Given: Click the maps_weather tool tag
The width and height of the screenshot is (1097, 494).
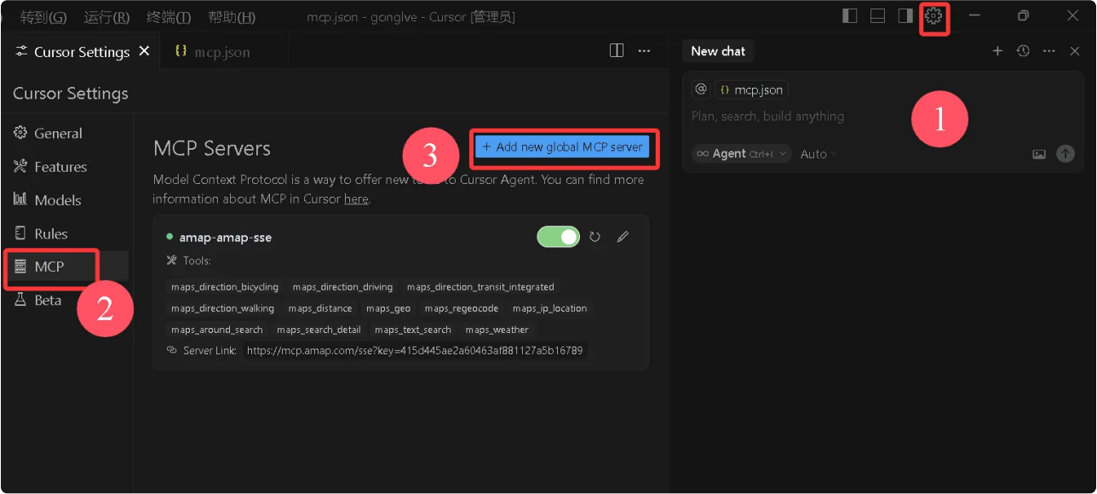Looking at the screenshot, I should tap(497, 330).
